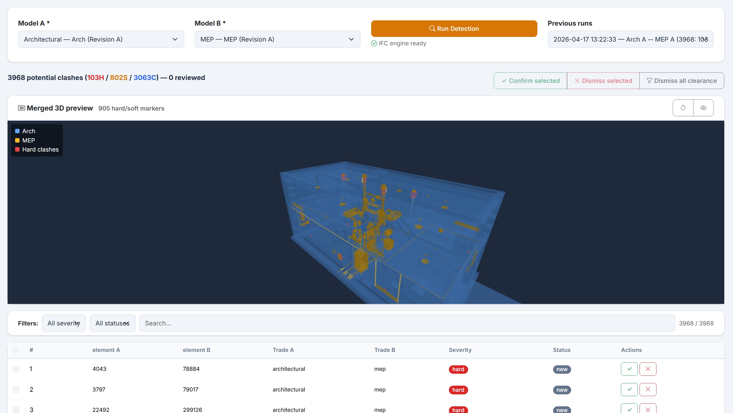This screenshot has width=733, height=413.
Task: Open the All severity filter dropdown
Action: 64,323
